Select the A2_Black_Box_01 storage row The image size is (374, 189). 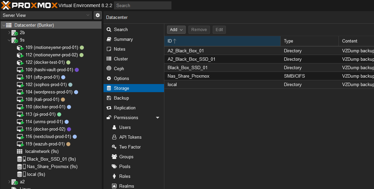pyautogui.click(x=269, y=51)
